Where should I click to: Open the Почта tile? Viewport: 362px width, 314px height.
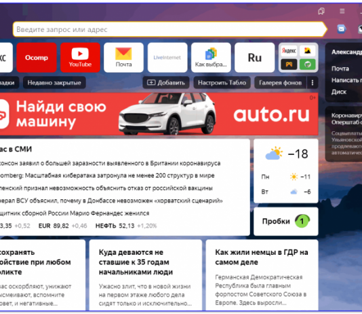[x=123, y=57]
